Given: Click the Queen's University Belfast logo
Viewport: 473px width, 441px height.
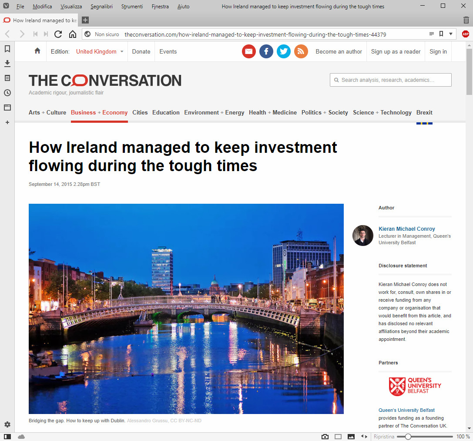Looking at the screenshot, I should (415, 387).
